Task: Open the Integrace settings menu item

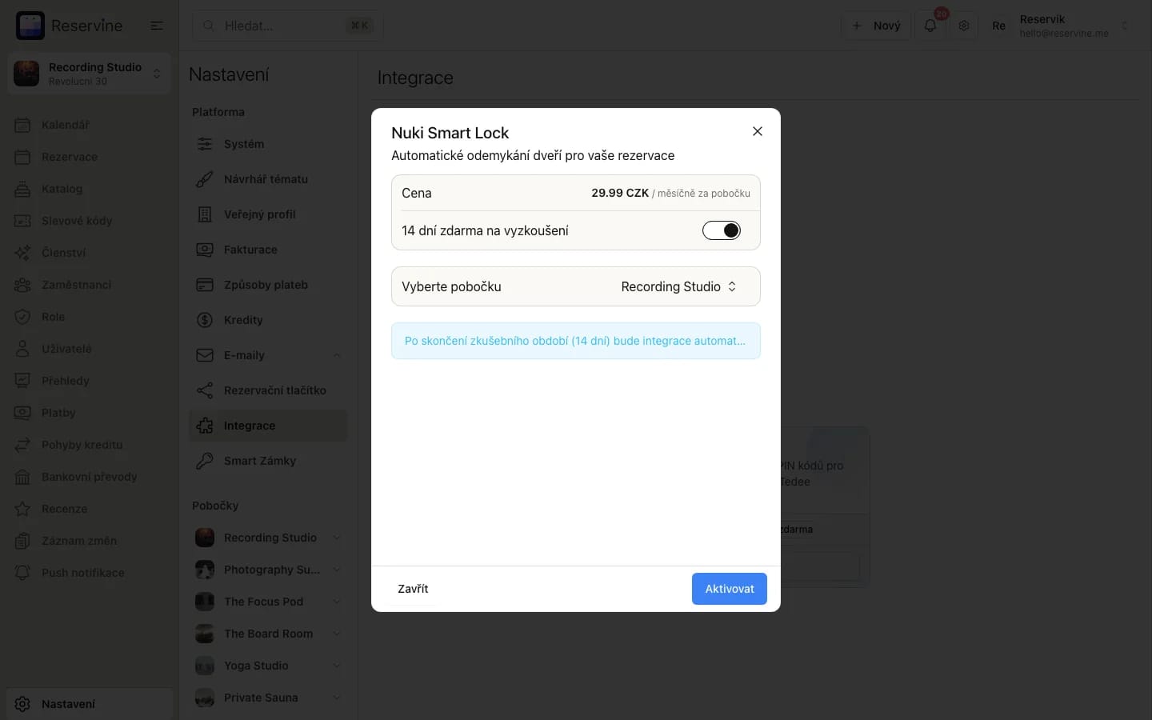Action: 268,426
